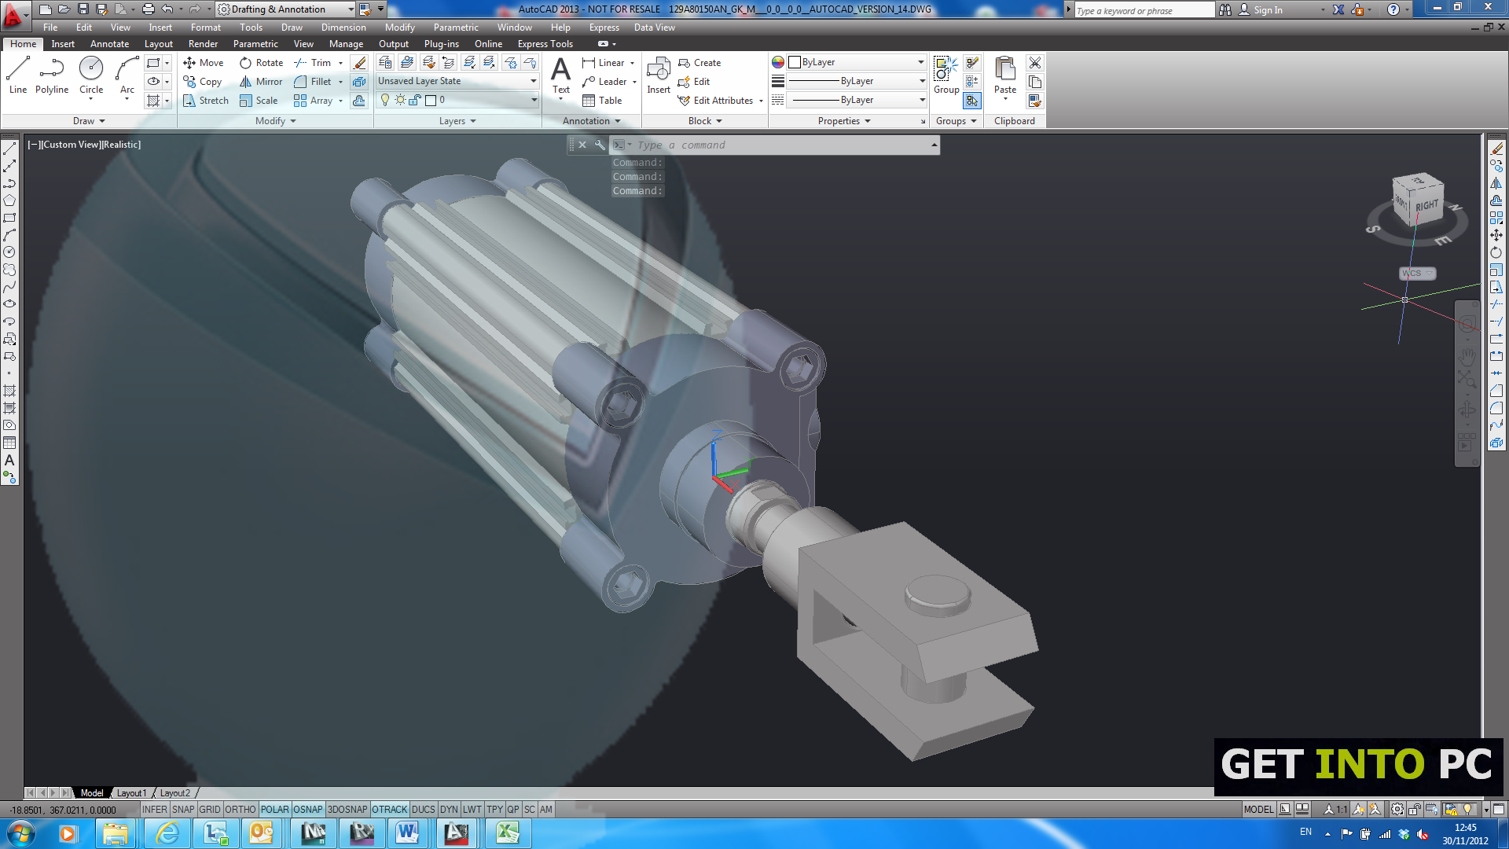Enable GRID display toggle

(209, 810)
